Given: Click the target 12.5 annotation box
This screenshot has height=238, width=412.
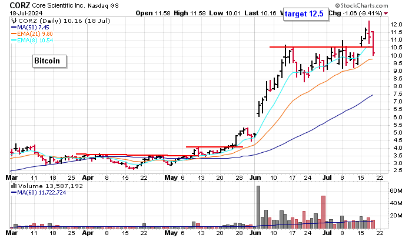Looking at the screenshot, I should [305, 14].
